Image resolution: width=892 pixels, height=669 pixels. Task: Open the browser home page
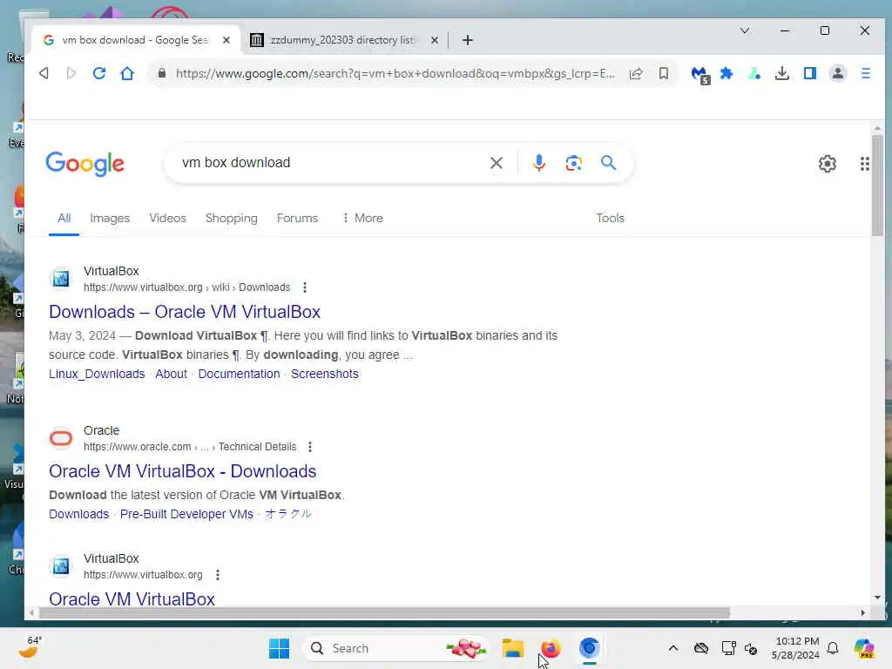[x=127, y=73]
